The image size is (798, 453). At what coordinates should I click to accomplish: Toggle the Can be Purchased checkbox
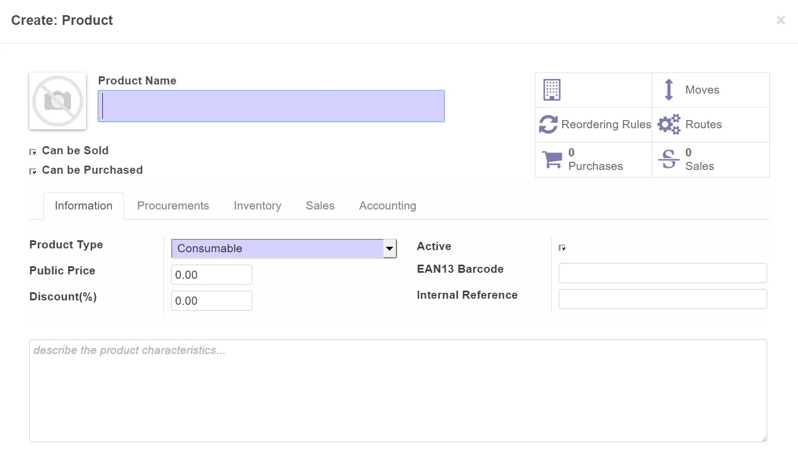(32, 172)
